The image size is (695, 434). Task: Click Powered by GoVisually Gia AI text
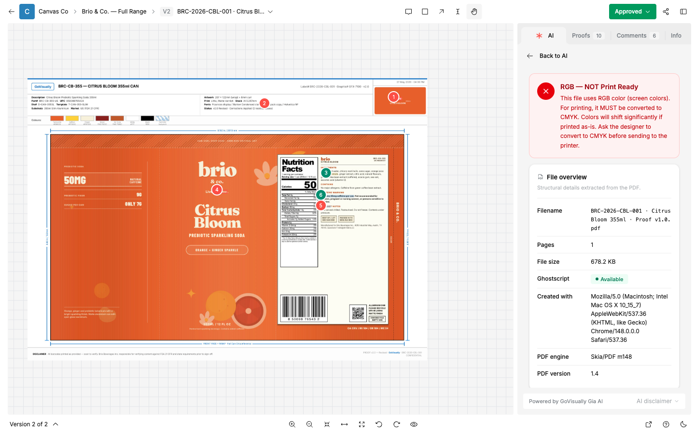[x=566, y=401]
